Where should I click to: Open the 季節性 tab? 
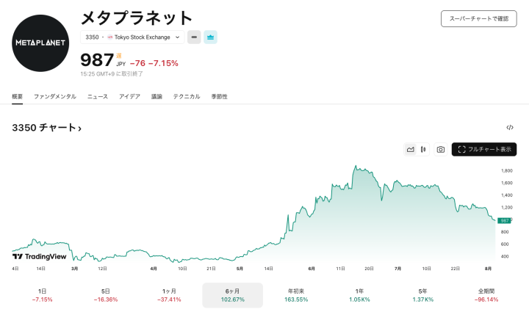click(x=219, y=96)
